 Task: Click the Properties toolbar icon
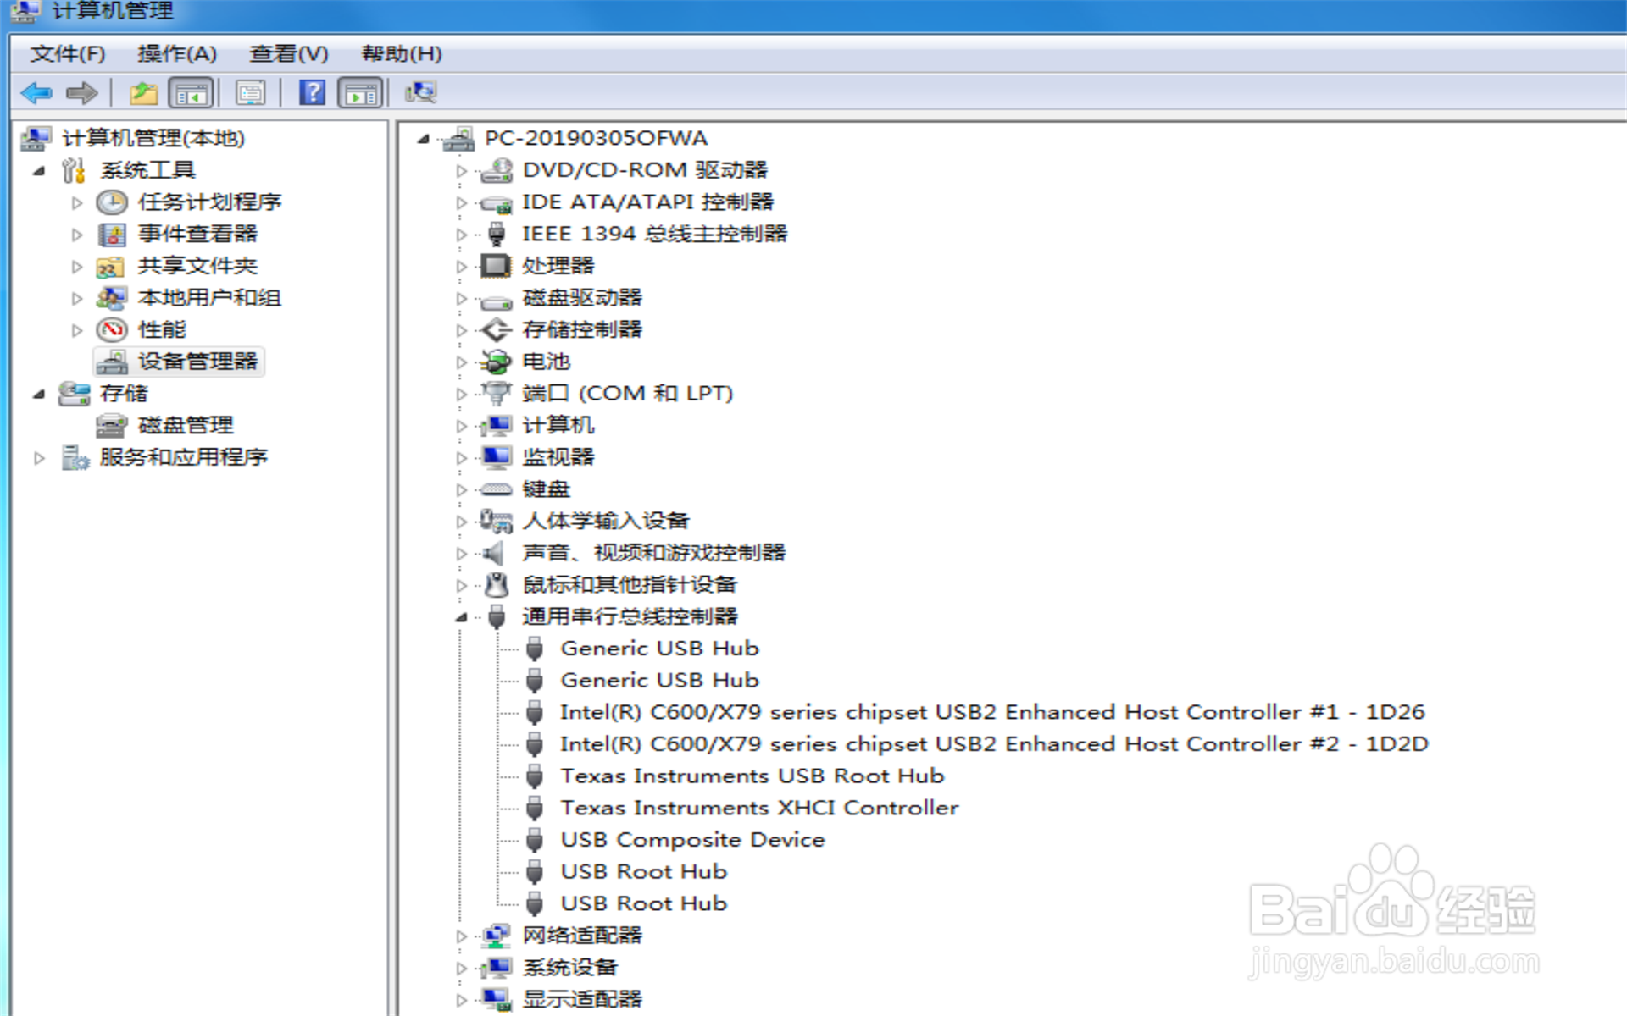click(251, 92)
